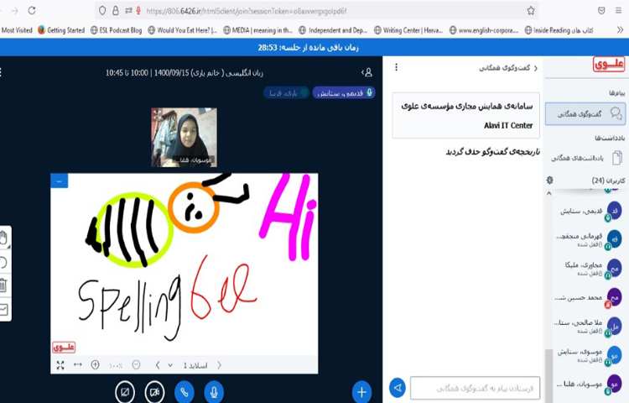Open the shared notes یادداشت‌های همگانی
Viewport: 629px width, 403px height.
point(587,158)
